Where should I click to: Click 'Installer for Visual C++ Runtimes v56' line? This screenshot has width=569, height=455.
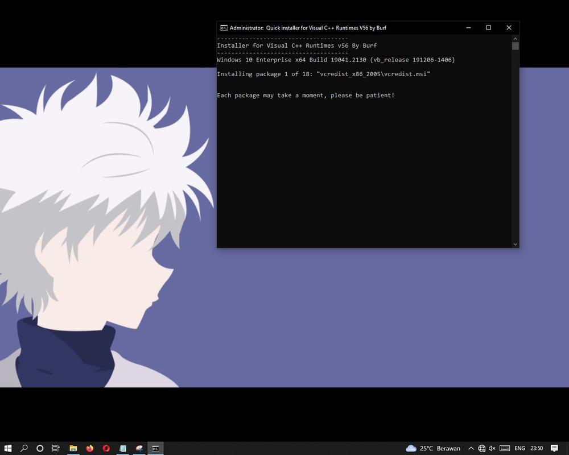(x=297, y=45)
